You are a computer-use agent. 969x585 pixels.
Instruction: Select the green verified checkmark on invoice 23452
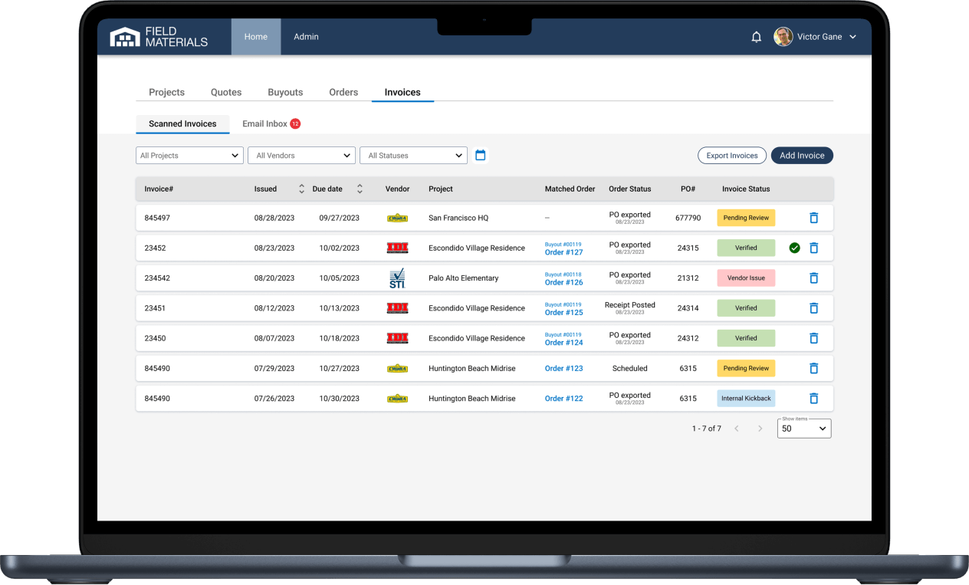pyautogui.click(x=794, y=248)
